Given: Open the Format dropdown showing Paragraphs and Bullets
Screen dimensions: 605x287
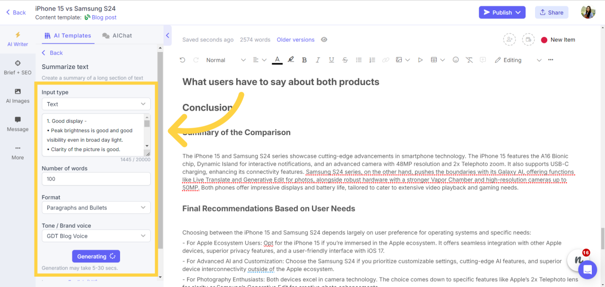Looking at the screenshot, I should tap(96, 207).
